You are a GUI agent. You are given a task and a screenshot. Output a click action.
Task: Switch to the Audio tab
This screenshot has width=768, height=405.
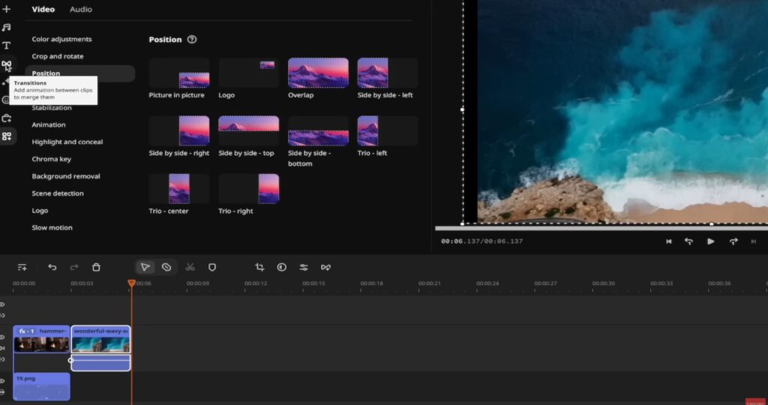pos(81,10)
